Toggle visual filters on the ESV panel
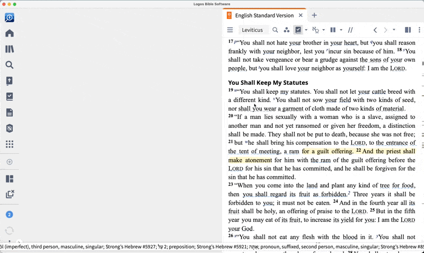Viewport: 424px width, 253px height. click(298, 30)
